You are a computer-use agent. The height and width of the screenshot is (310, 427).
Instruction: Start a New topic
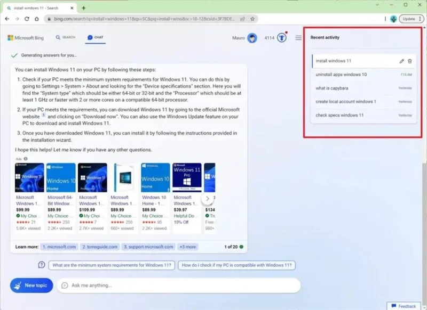point(31,285)
